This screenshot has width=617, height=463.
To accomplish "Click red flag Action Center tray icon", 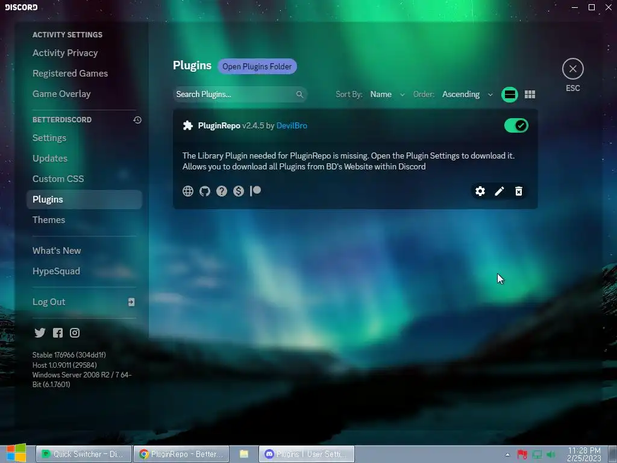I will click(x=522, y=455).
